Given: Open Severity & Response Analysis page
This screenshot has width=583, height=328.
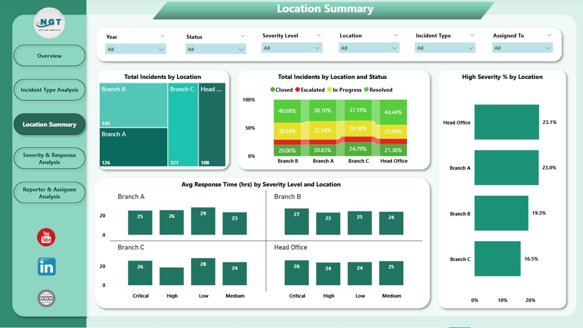Looking at the screenshot, I should (x=49, y=159).
